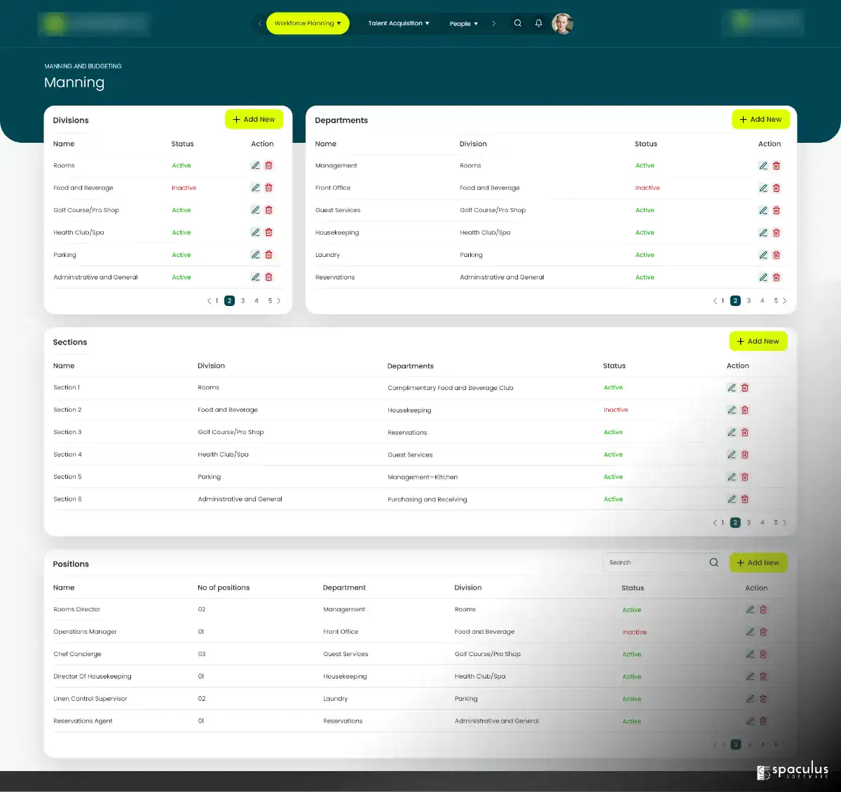The height and width of the screenshot is (792, 841).
Task: Edit the Front Office department row
Action: tap(763, 188)
